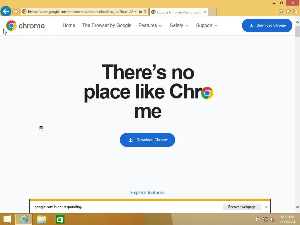Click the Chrome logo in the headline
This screenshot has width=300, height=225.
207,93
